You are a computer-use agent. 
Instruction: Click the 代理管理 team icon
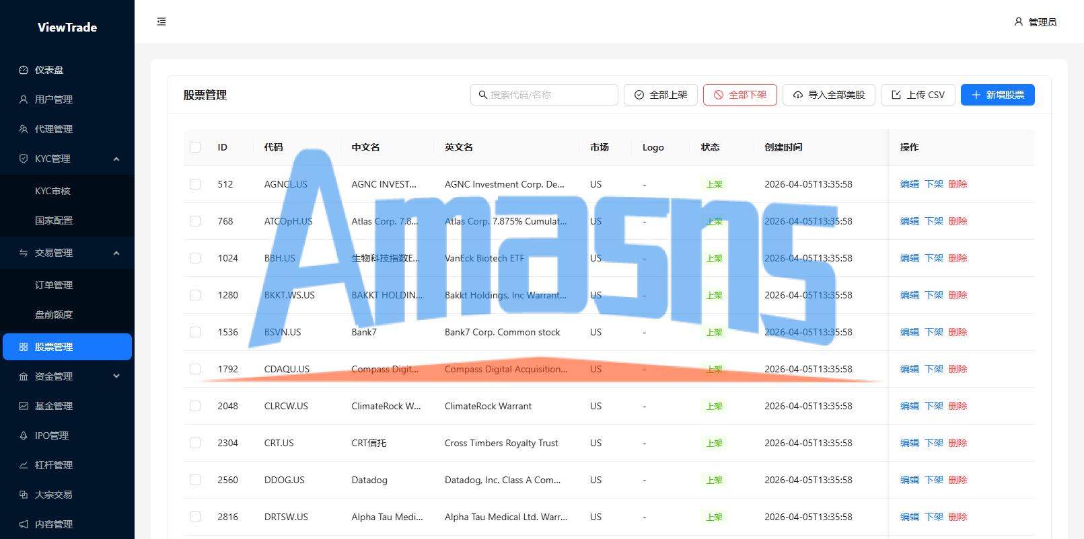[24, 129]
